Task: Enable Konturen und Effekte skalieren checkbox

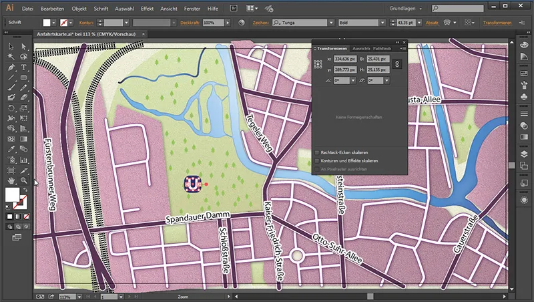Action: (x=317, y=160)
